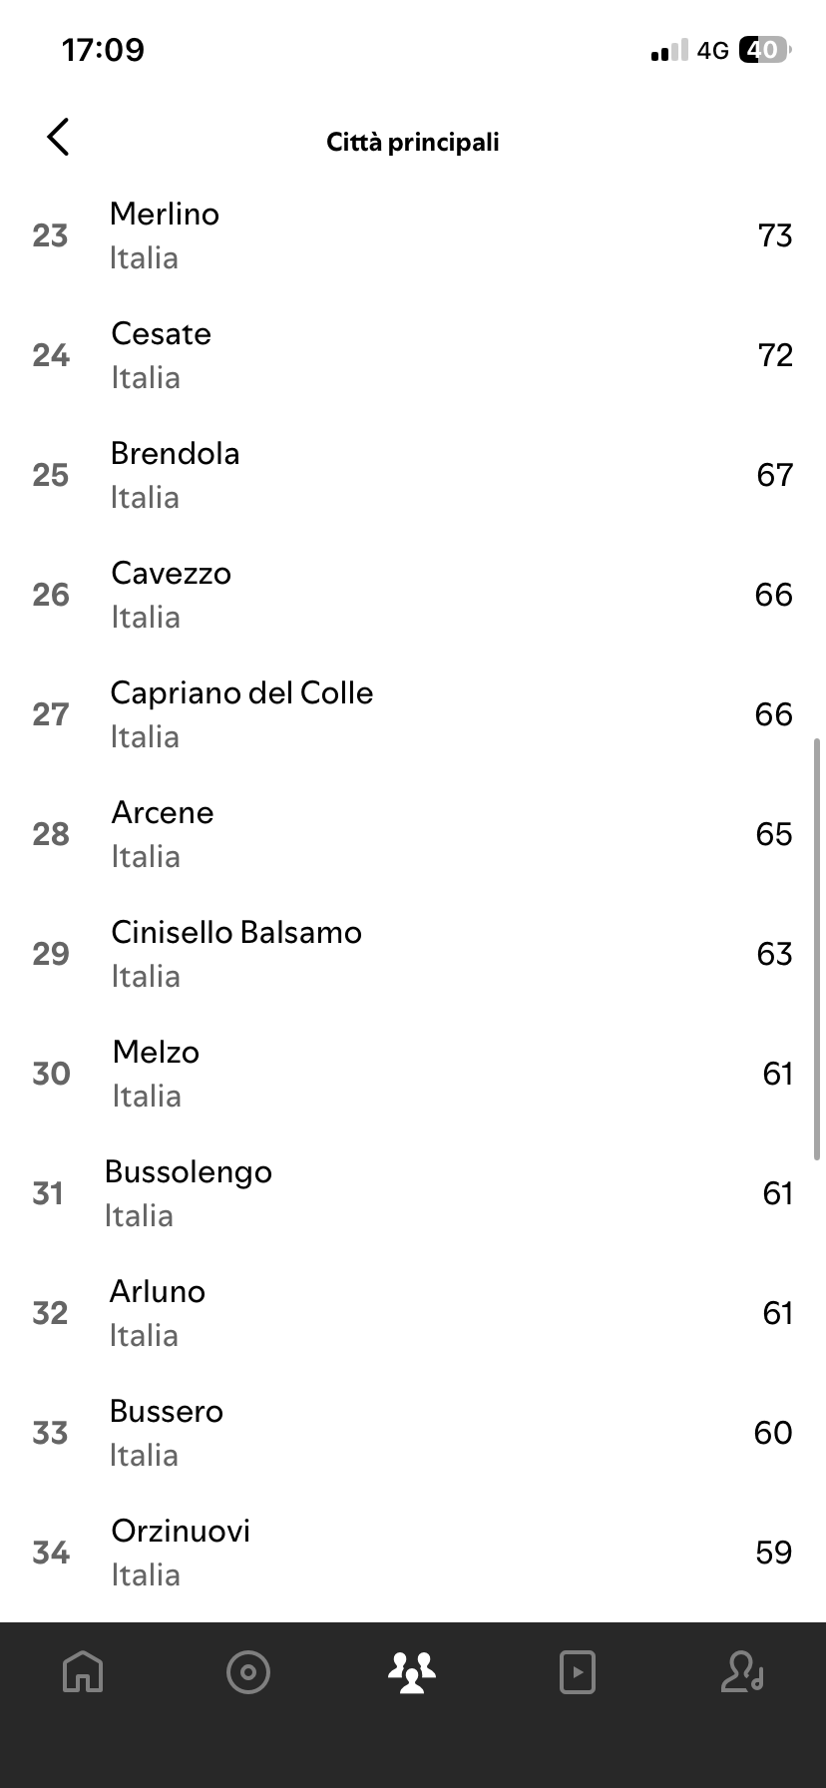The width and height of the screenshot is (826, 1788).
Task: Open the Home tab house icon
Action: [83, 1671]
